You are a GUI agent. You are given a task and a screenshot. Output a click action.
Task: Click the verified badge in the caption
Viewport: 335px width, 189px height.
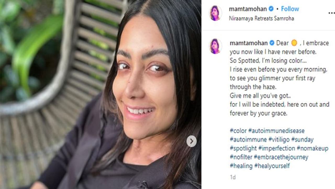click(x=272, y=43)
